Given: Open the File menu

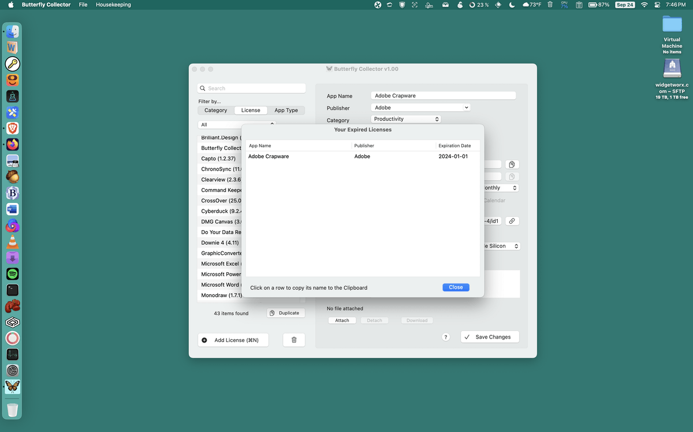Looking at the screenshot, I should pos(83,5).
